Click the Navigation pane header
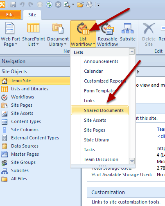 pos(35,61)
